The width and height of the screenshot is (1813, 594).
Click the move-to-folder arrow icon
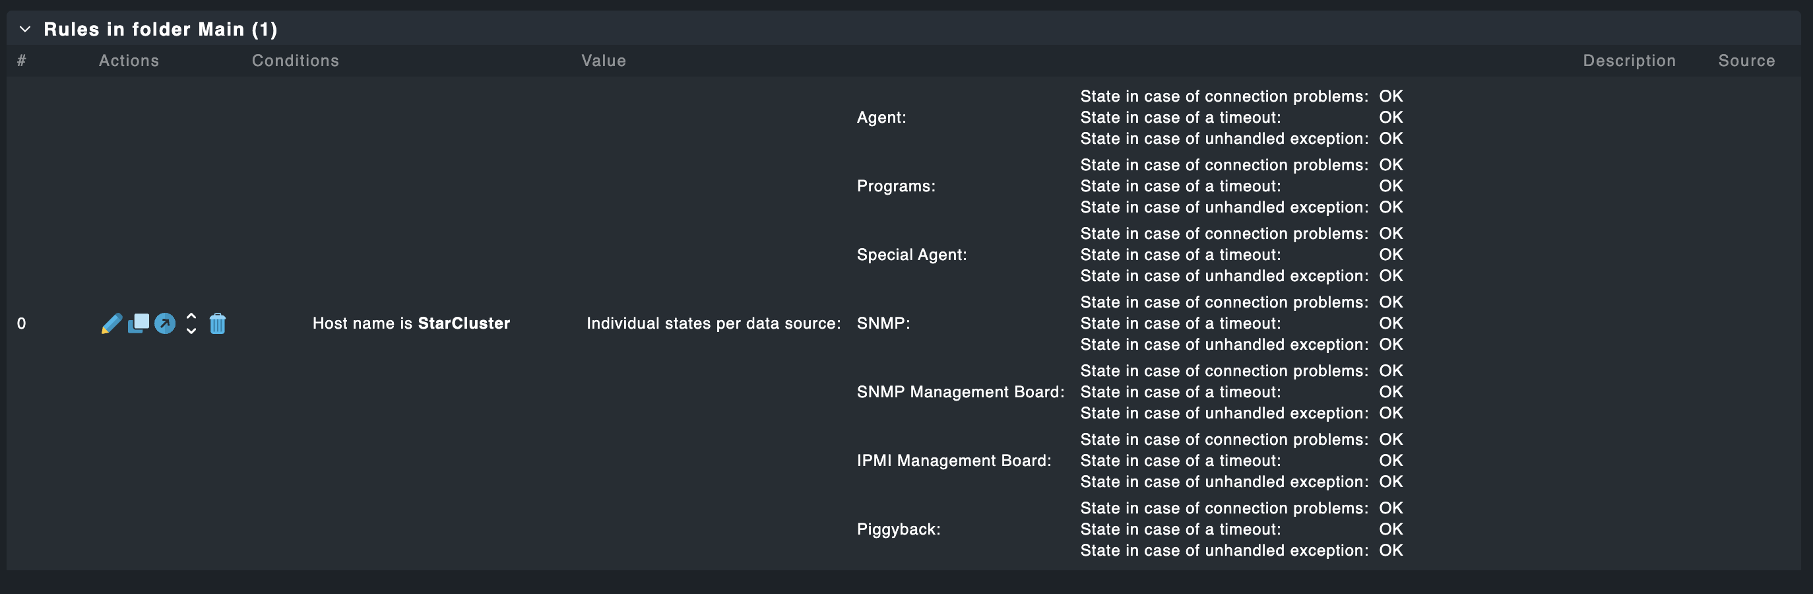coord(165,324)
